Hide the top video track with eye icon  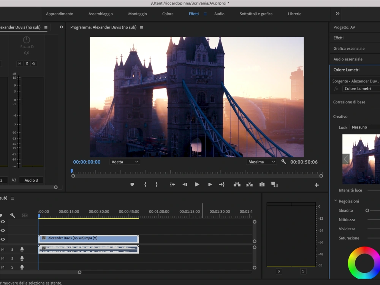point(3,222)
